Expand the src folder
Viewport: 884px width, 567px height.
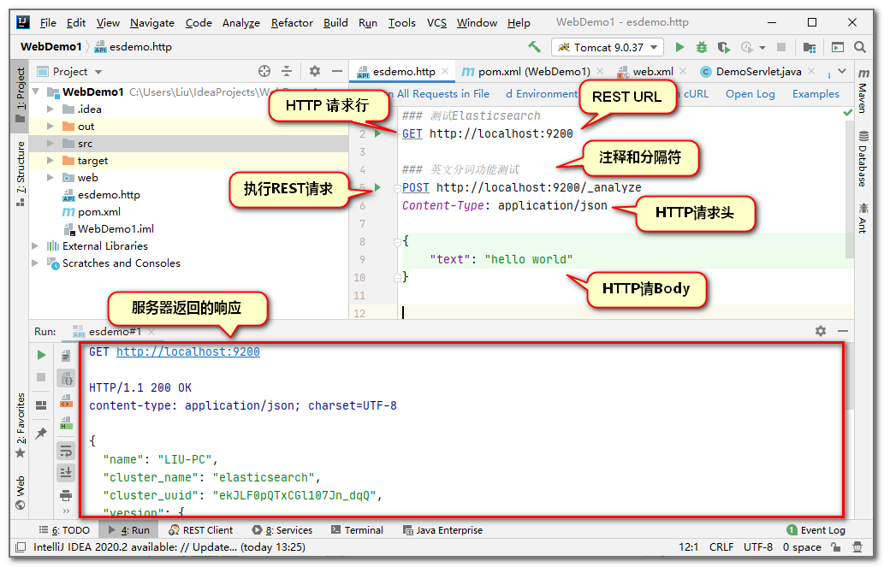(50, 143)
